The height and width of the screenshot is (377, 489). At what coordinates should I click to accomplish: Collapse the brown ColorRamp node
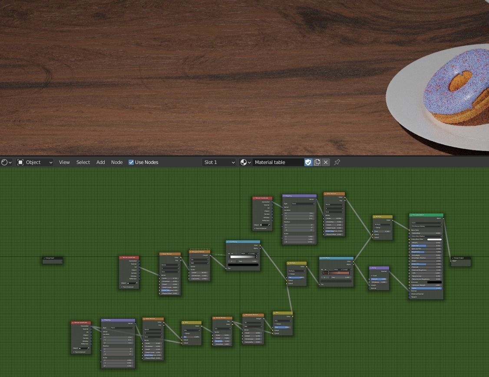(321, 258)
